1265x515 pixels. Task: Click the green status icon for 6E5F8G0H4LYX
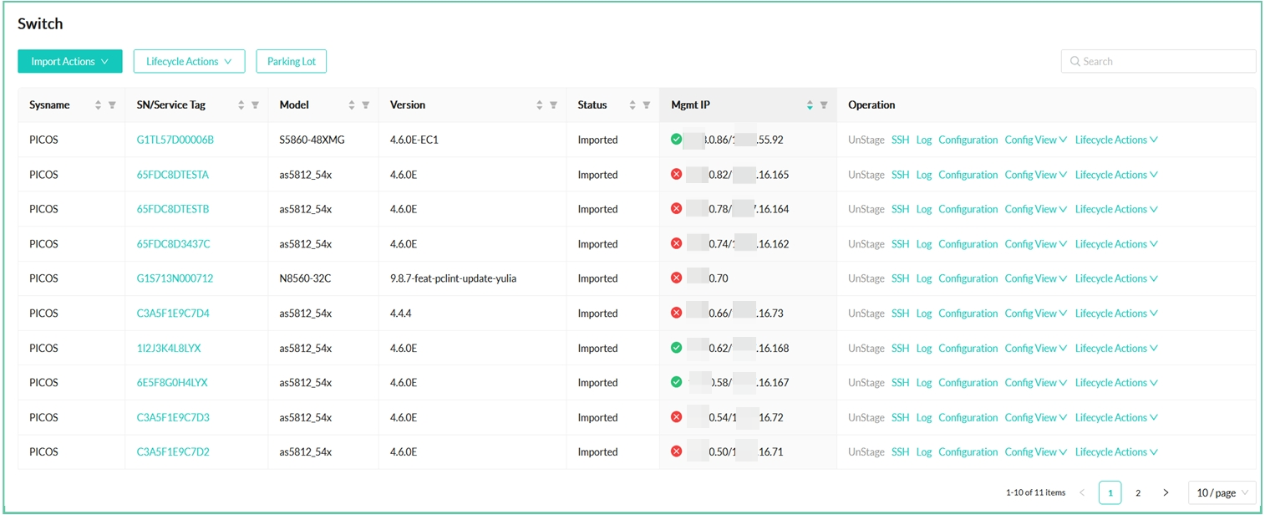tap(676, 382)
